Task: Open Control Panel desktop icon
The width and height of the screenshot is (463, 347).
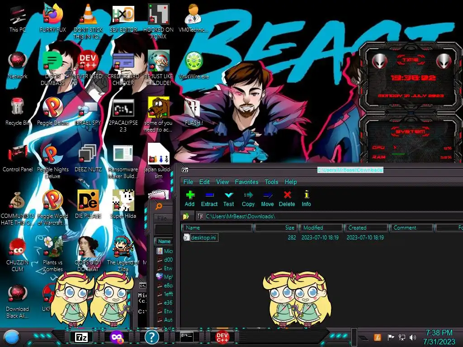Action: [18, 158]
